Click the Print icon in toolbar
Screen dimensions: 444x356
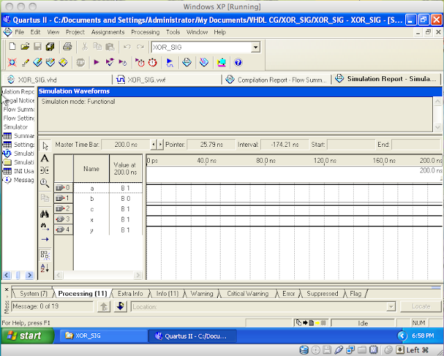click(67, 46)
